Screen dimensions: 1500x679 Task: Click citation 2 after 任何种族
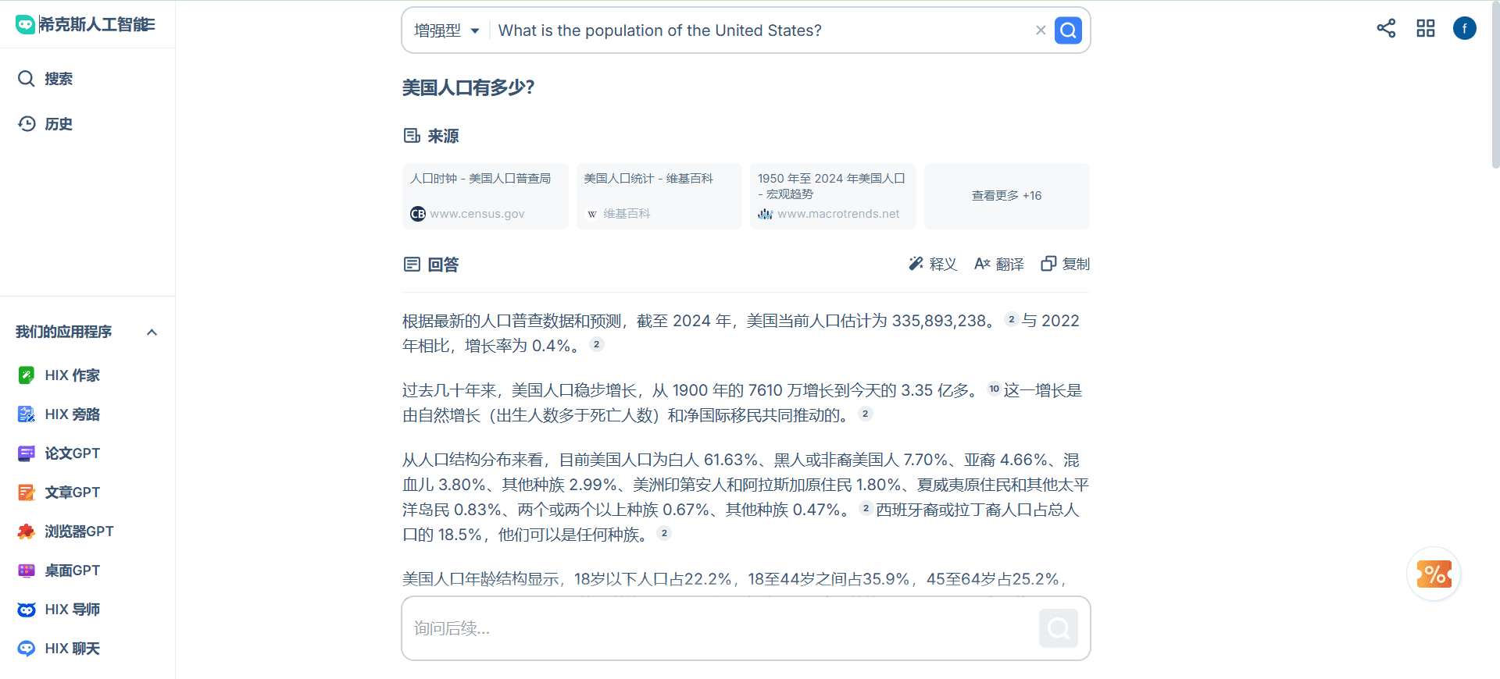(664, 533)
